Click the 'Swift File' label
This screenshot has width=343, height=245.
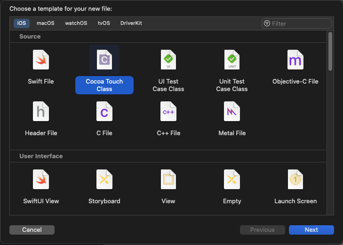(41, 81)
